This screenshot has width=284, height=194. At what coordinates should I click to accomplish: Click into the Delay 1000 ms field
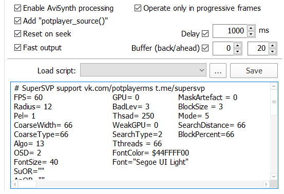pos(230,31)
